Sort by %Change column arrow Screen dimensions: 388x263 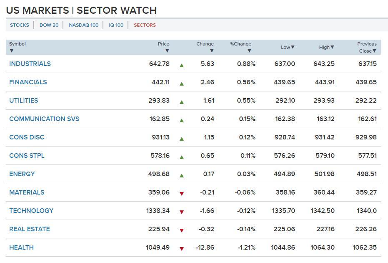click(249, 51)
